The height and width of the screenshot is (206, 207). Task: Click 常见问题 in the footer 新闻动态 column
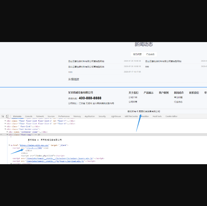click(x=178, y=97)
